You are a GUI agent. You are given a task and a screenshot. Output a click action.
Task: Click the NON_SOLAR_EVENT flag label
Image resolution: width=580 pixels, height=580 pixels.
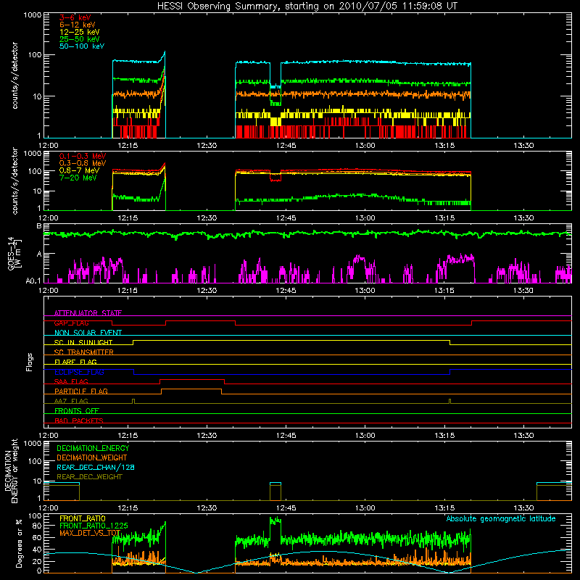click(88, 333)
